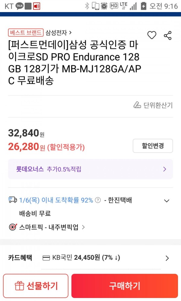Image resolution: width=181 pixels, height=301 pixels.
Task: Open 스마트픽 - 내주변픽업 link
Action: (x=52, y=227)
